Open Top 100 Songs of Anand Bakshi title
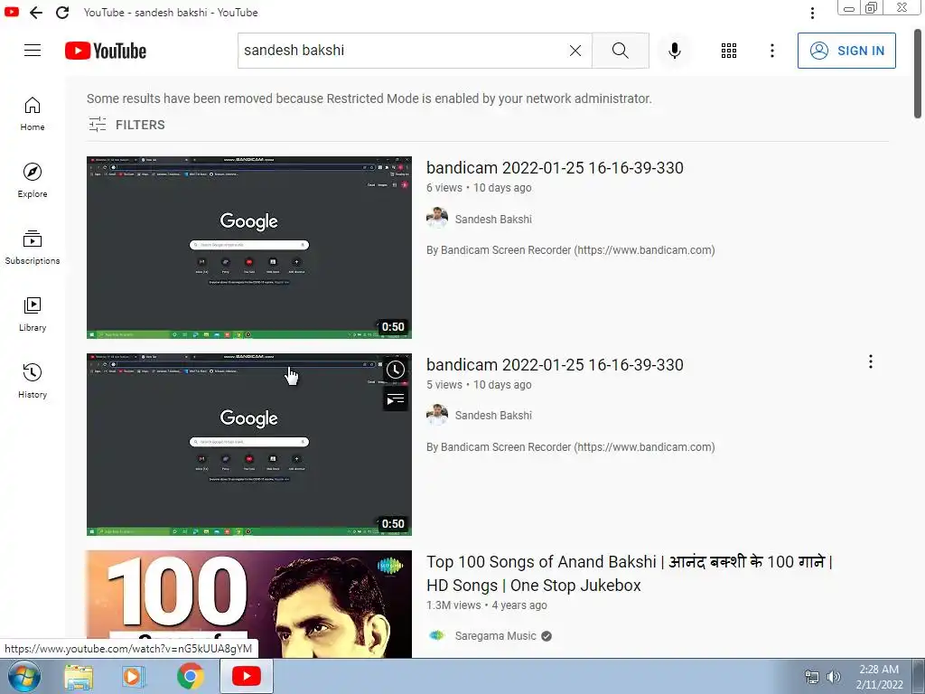925x694 pixels. pos(630,573)
